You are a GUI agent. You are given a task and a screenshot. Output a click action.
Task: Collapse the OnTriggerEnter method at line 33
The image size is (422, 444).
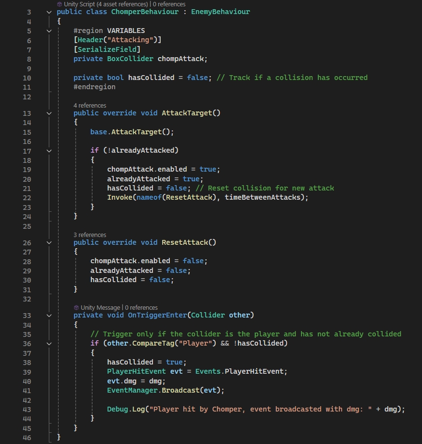(49, 316)
